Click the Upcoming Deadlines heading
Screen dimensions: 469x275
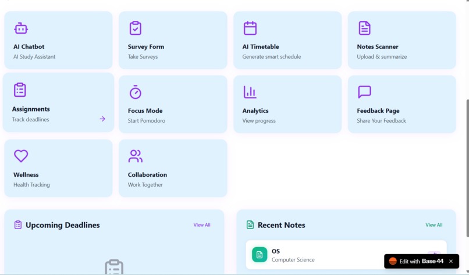(62, 225)
